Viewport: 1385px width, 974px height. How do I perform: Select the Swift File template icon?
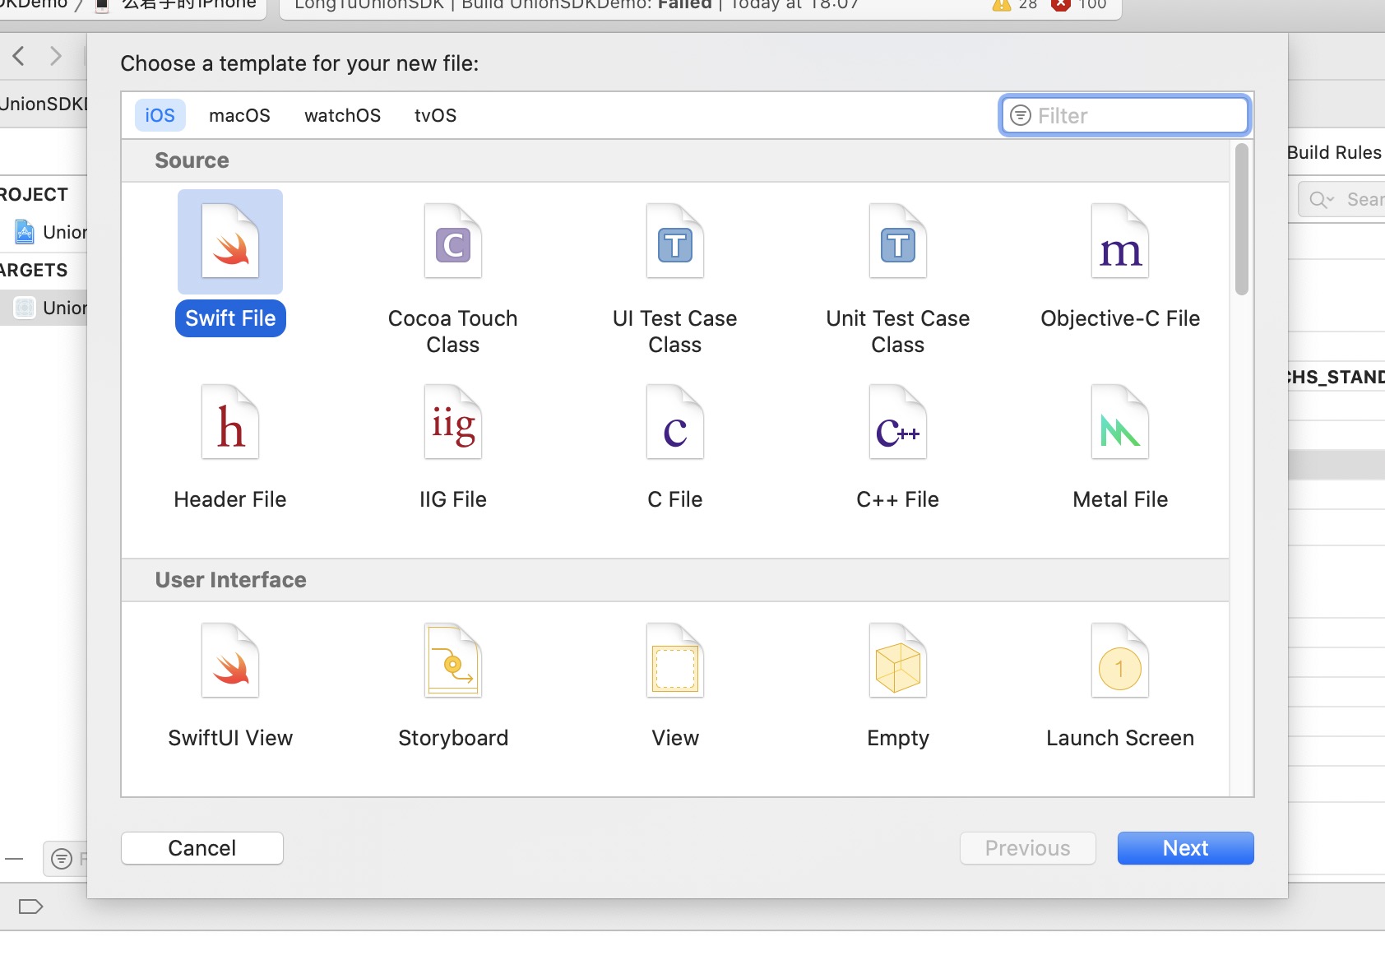click(230, 243)
